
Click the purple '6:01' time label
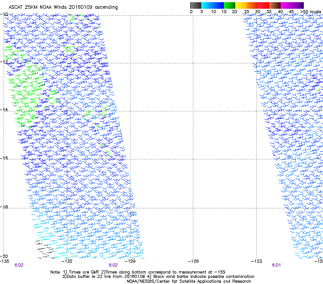pos(276,265)
